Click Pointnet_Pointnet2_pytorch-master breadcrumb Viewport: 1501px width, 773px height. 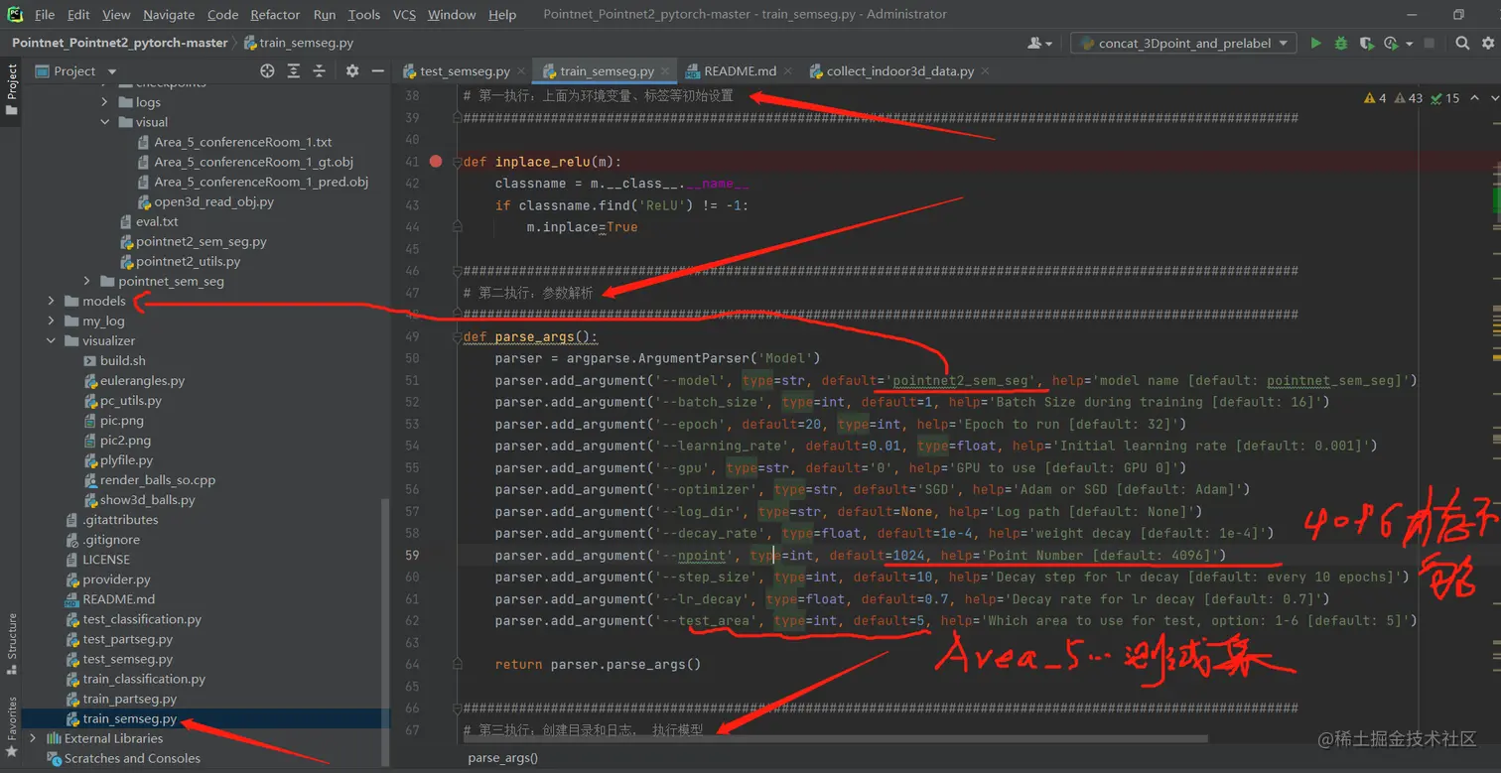(120, 43)
